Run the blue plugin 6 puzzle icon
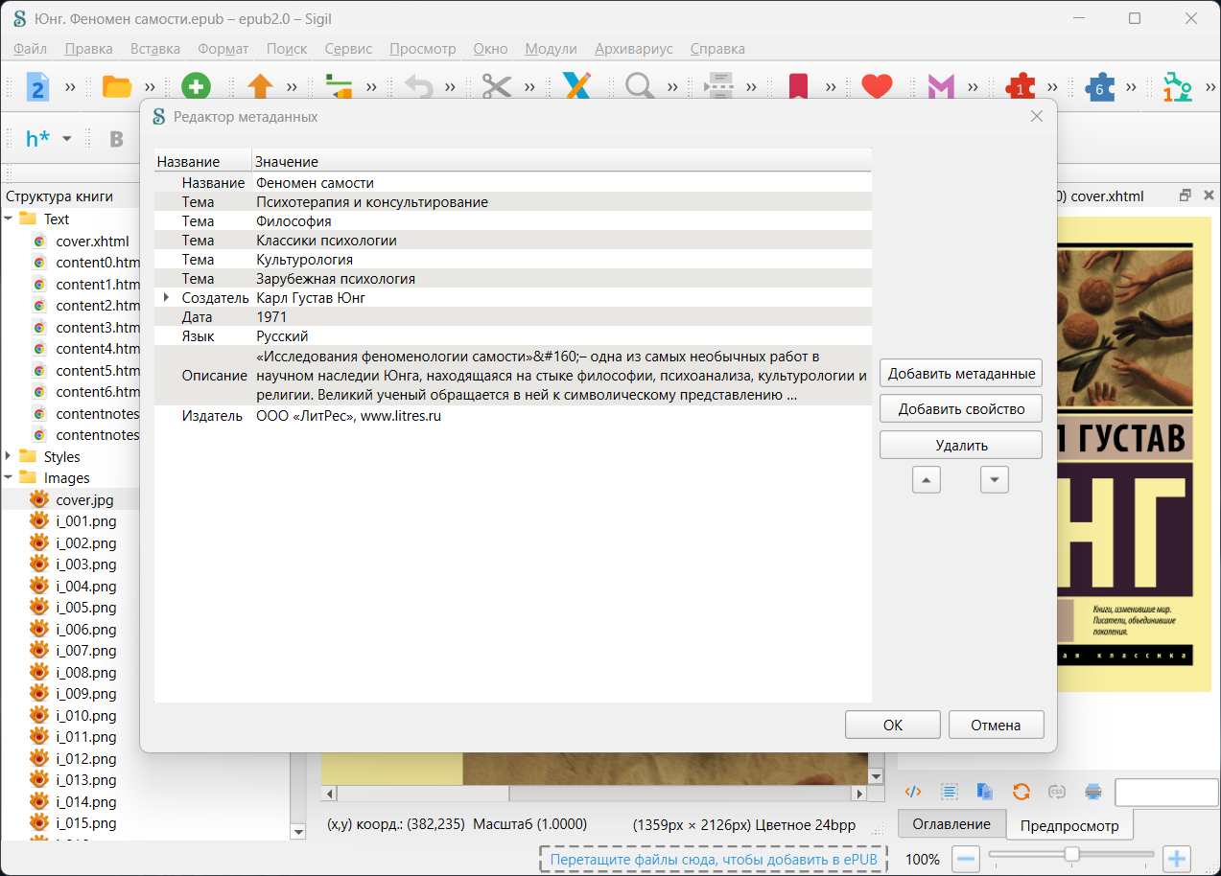Image resolution: width=1221 pixels, height=876 pixels. (x=1100, y=87)
